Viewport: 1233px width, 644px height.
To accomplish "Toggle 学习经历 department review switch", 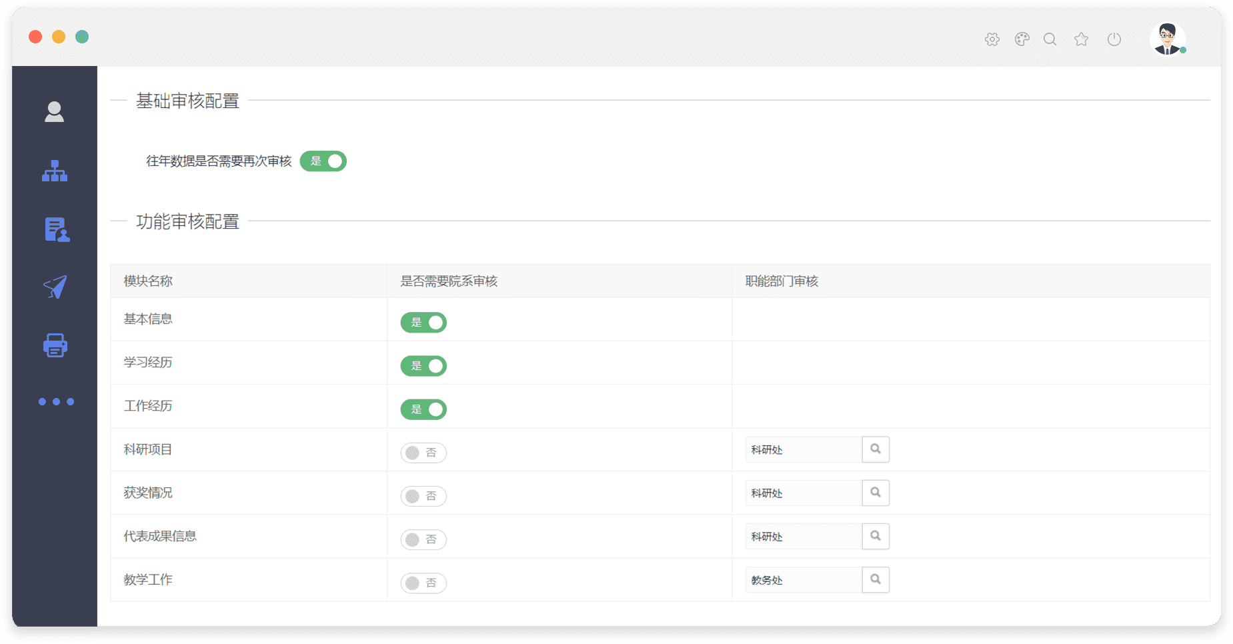I will (423, 366).
